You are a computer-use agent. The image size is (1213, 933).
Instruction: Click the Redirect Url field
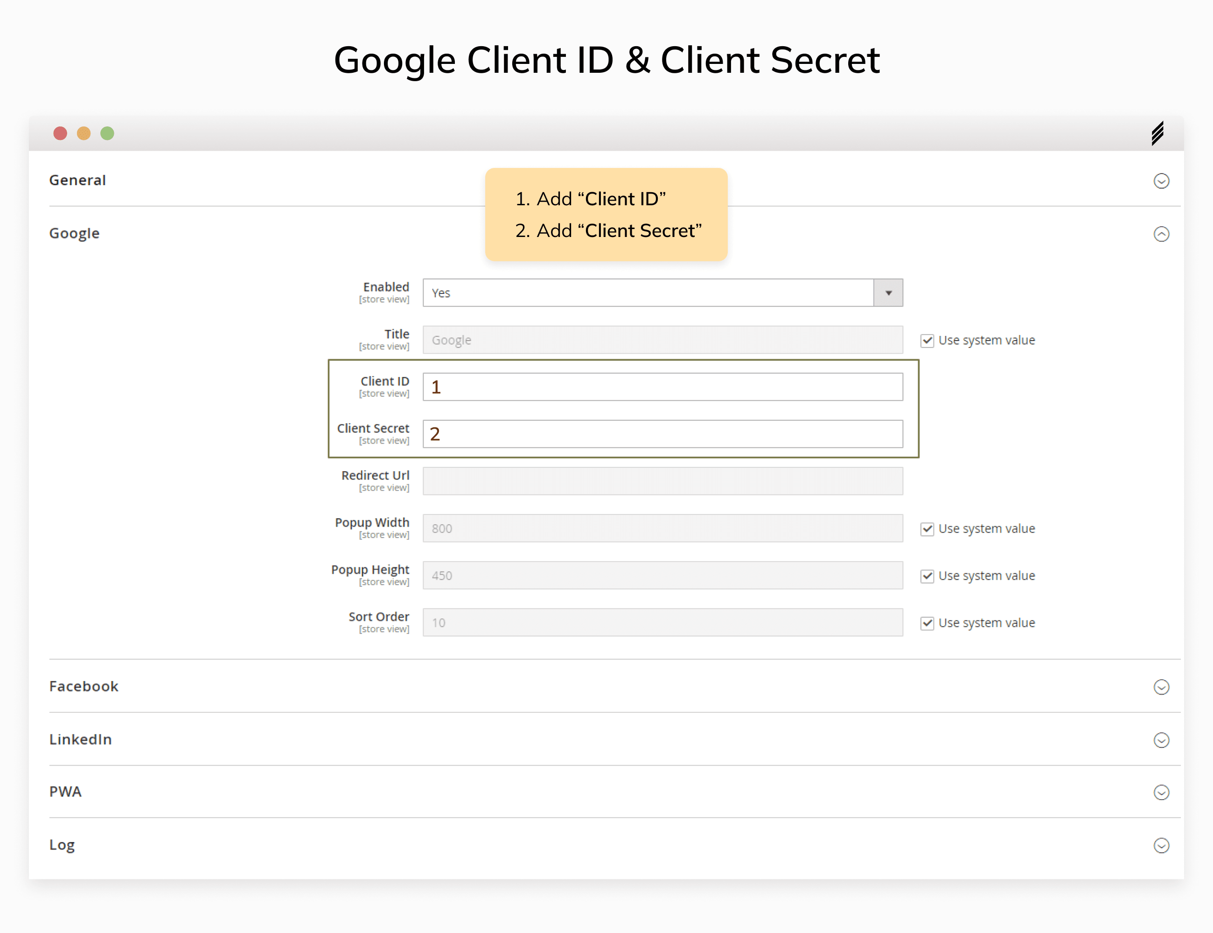coord(662,481)
